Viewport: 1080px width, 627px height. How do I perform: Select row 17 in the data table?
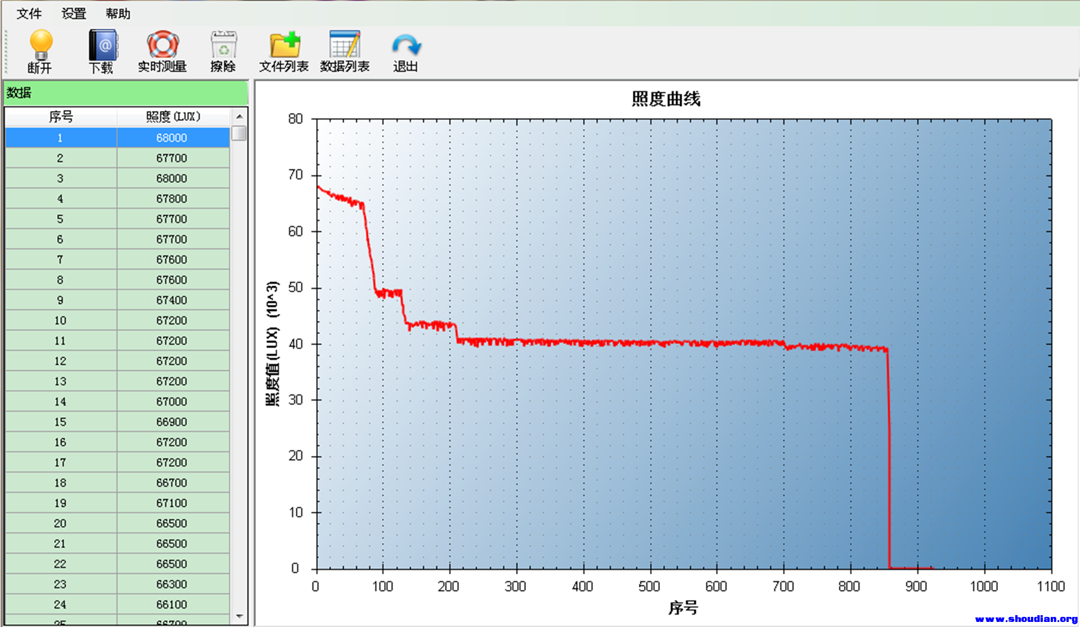click(118, 462)
